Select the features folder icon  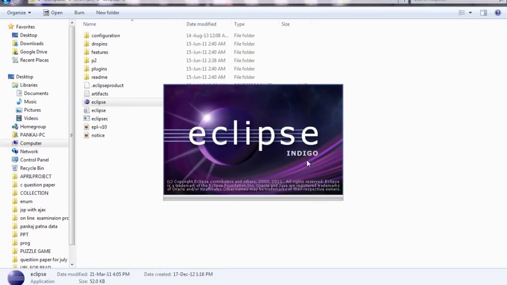tap(87, 52)
